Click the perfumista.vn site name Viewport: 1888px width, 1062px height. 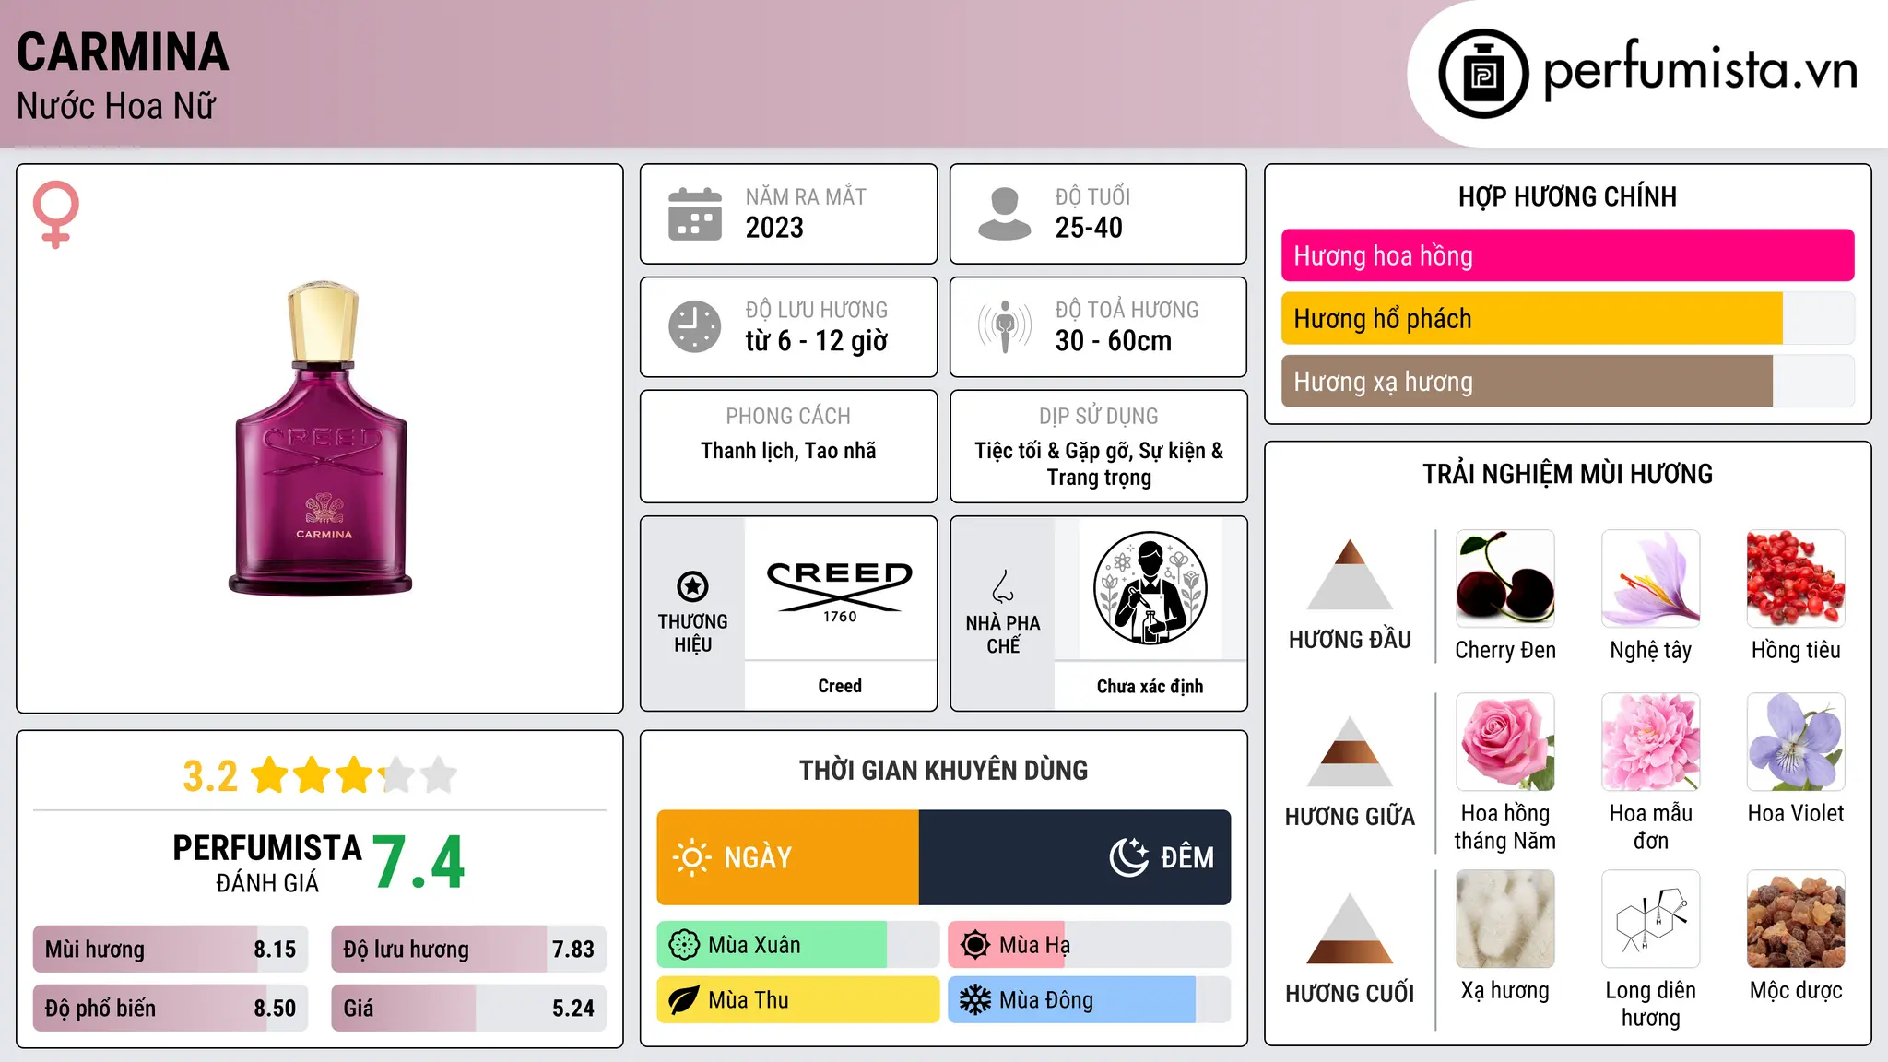(1701, 70)
